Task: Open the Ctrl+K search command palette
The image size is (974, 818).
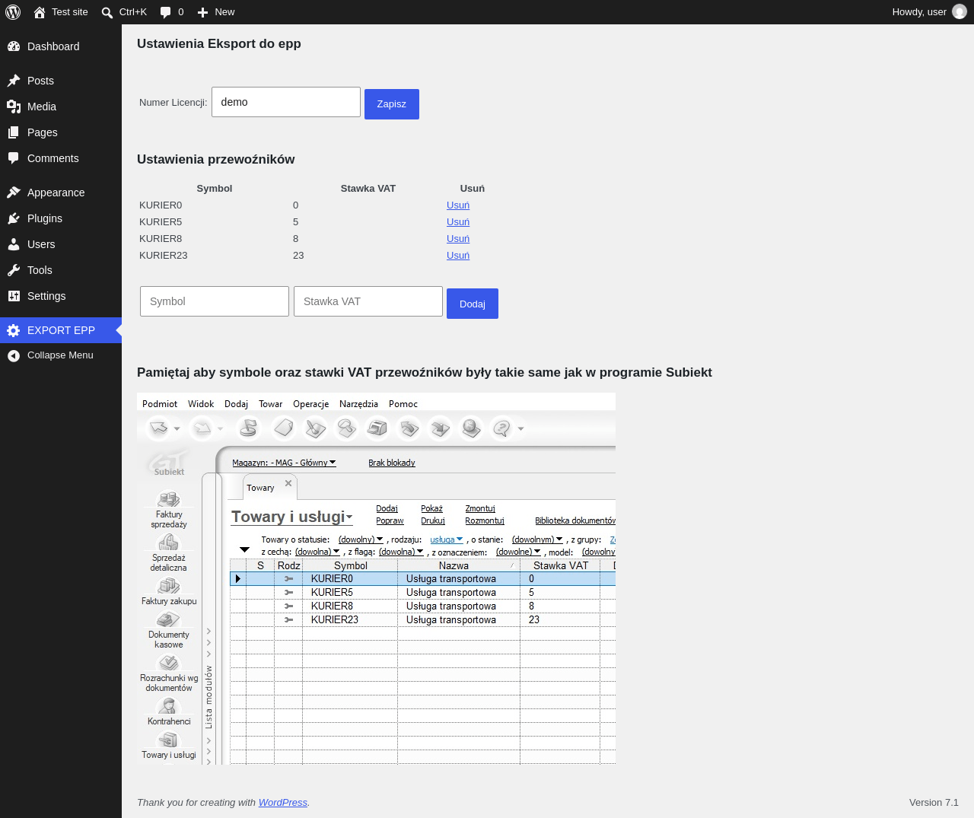Action: [x=125, y=12]
